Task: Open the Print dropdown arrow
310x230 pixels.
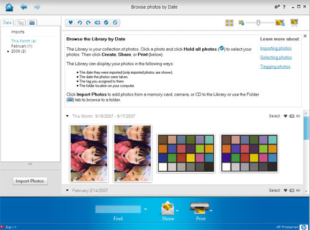Action: (x=211, y=211)
